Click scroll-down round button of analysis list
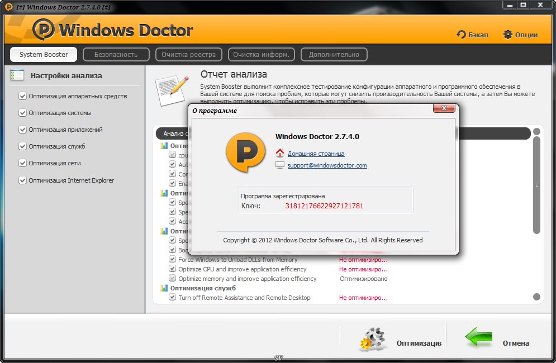Image resolution: width=556 pixels, height=363 pixels. click(536, 297)
